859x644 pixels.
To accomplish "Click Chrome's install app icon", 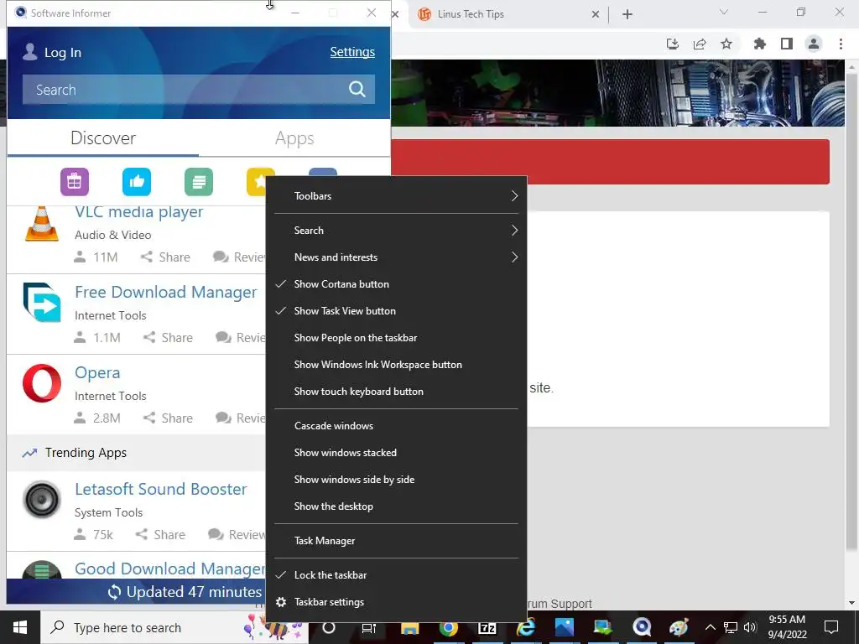I will coord(672,44).
